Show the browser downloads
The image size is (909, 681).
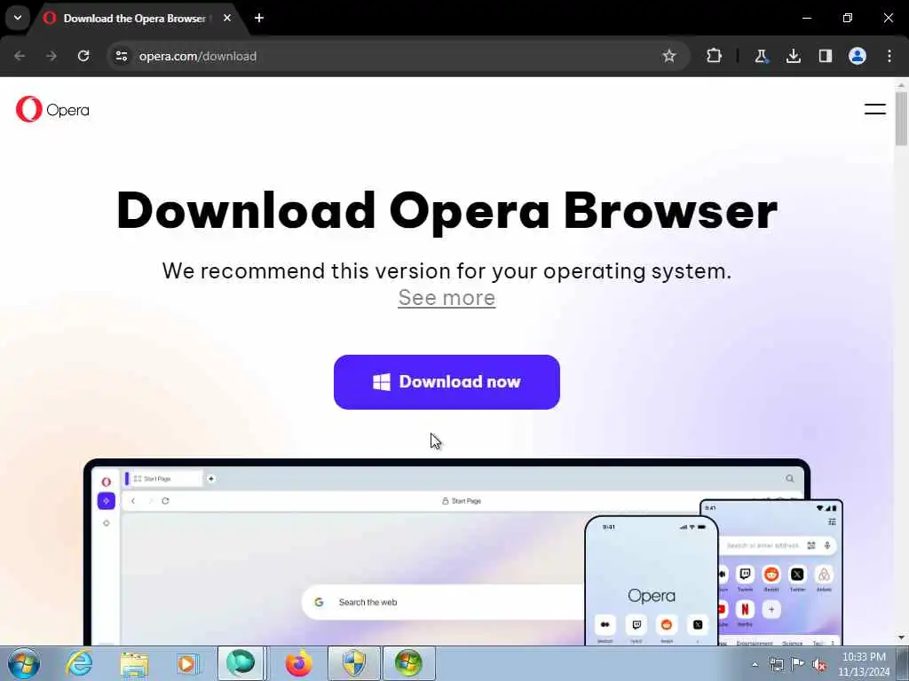pos(793,56)
